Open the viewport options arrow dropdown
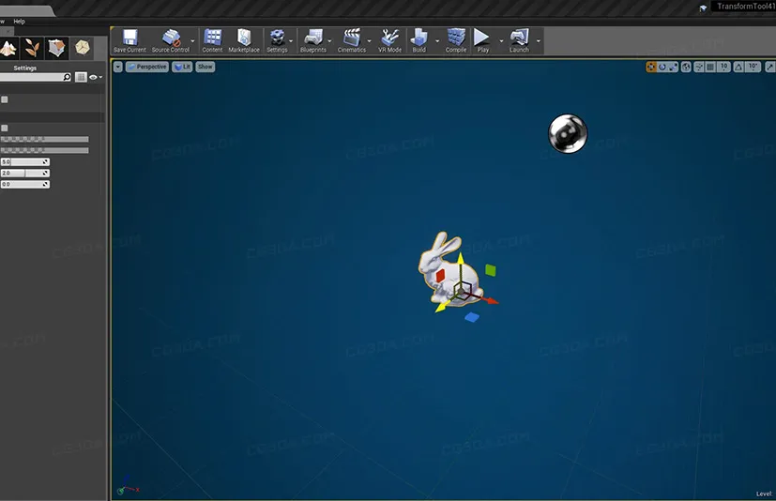The width and height of the screenshot is (776, 501). pos(118,67)
